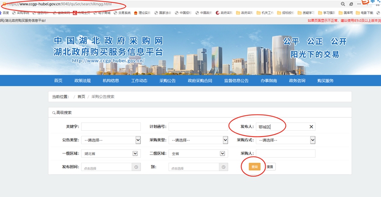Focus the 关键字 input field
Screen dimensions: 381x197
coord(111,127)
